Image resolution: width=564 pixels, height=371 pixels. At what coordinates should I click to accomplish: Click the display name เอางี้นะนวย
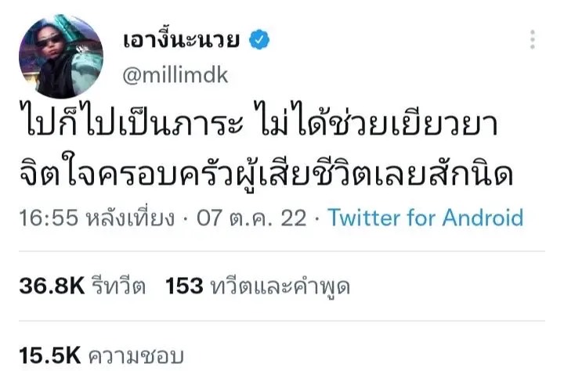tap(184, 38)
